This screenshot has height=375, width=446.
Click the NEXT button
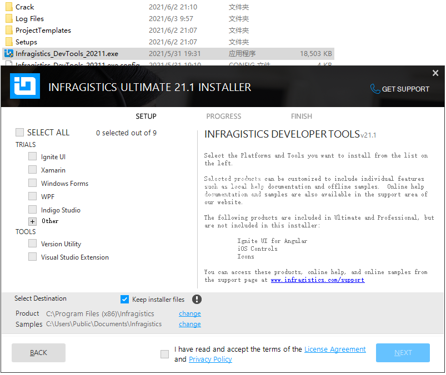[403, 353]
